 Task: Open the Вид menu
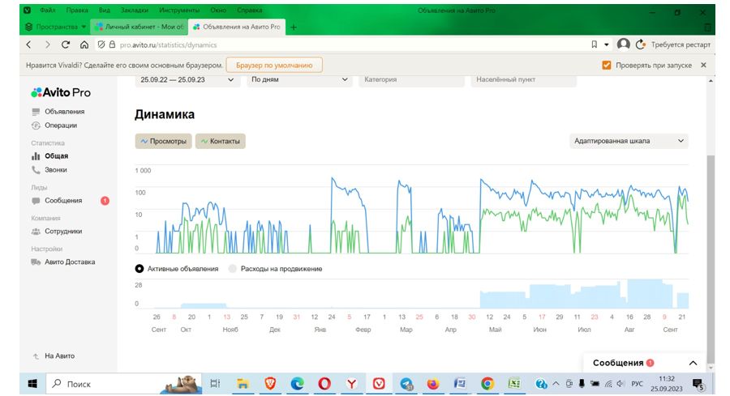coord(105,10)
